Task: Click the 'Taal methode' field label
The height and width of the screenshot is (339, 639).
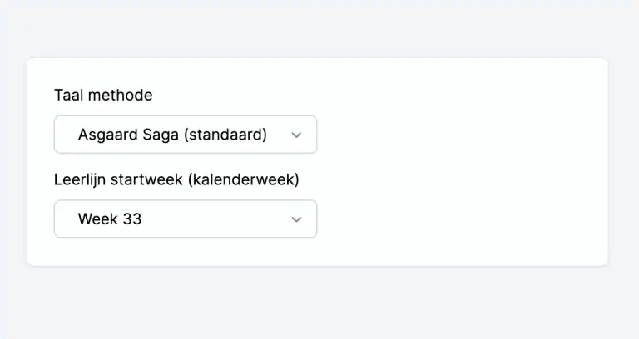Action: tap(103, 95)
